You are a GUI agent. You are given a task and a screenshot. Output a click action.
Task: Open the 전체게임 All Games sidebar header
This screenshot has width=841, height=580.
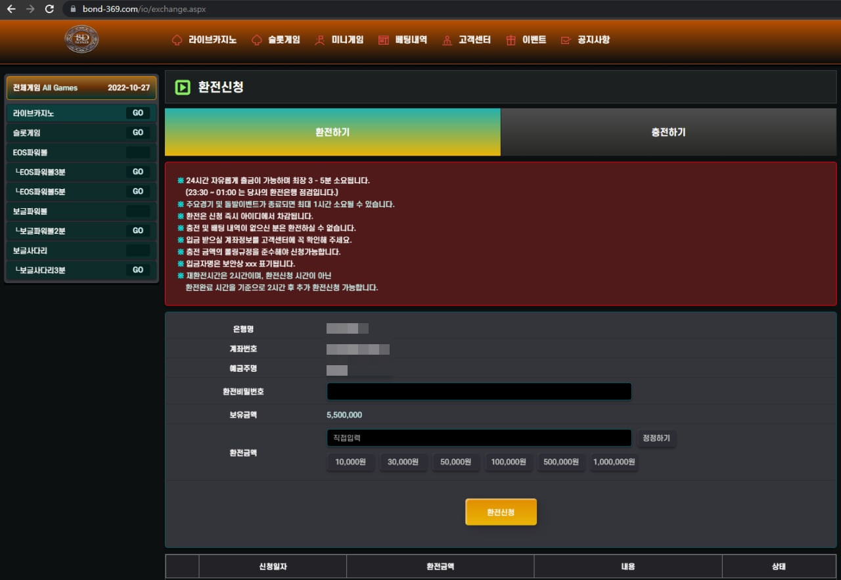pyautogui.click(x=81, y=87)
